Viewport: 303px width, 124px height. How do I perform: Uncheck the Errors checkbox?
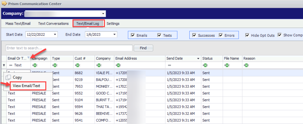221,35
